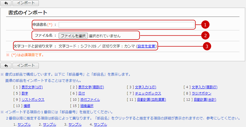Click the top back arrow button
This screenshot has height=127, width=246.
pyautogui.click(x=6, y=3)
